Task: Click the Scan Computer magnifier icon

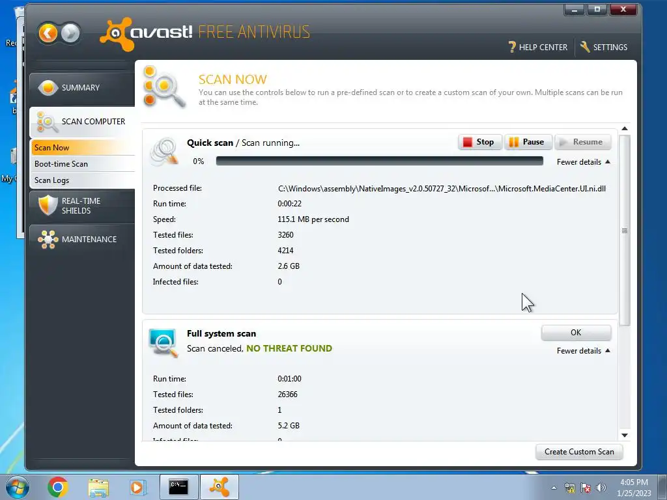Action: click(47, 122)
